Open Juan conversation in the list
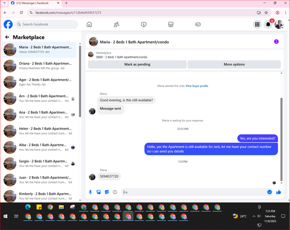This screenshot has width=290, height=230. 39,180
